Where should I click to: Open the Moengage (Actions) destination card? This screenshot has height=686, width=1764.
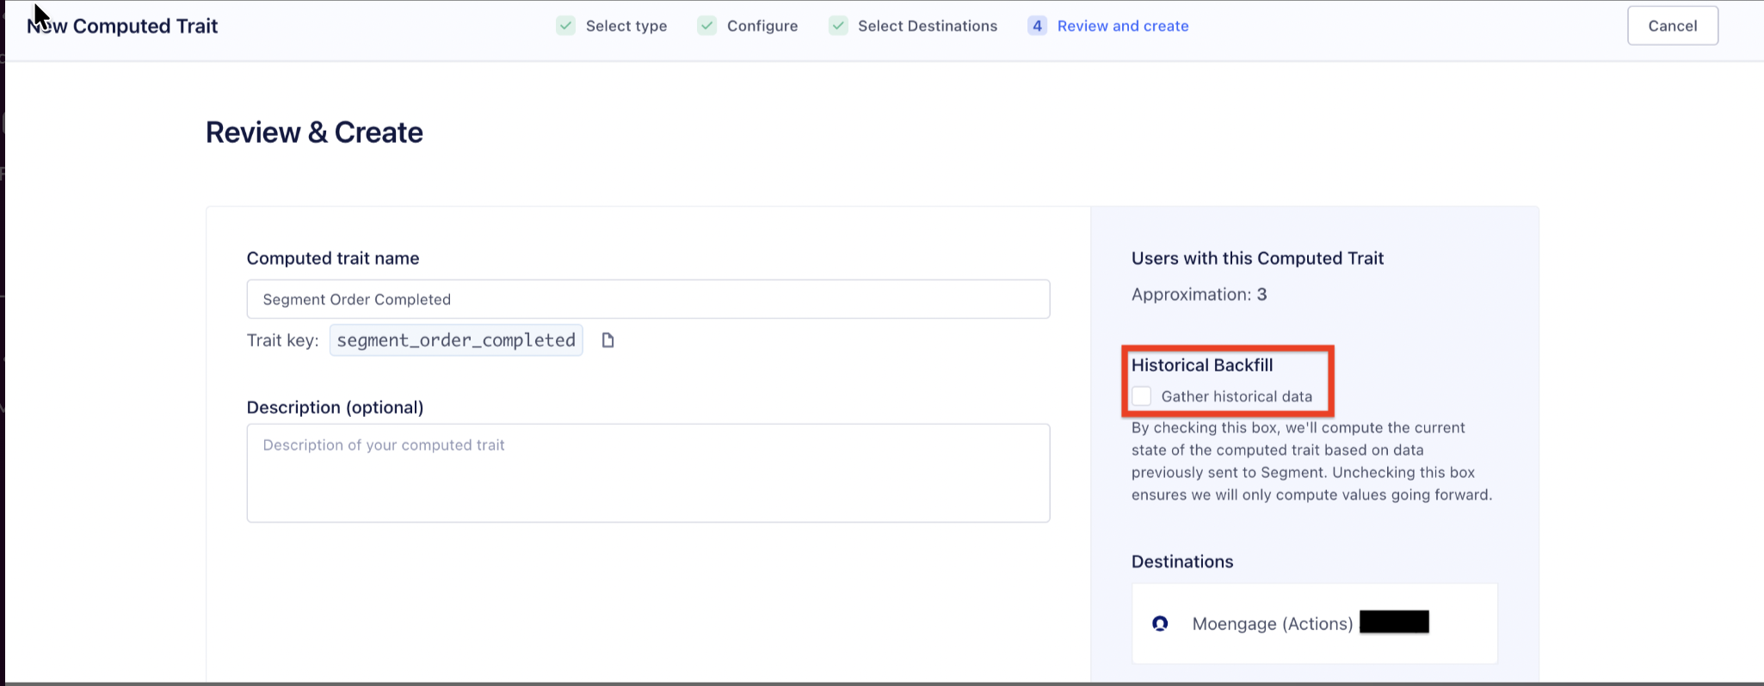1314,623
